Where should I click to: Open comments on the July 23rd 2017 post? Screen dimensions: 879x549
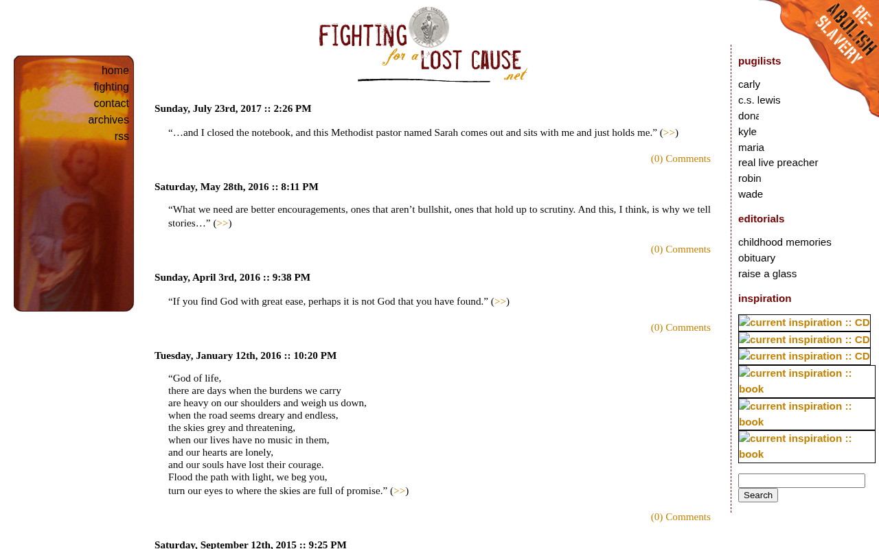click(681, 159)
